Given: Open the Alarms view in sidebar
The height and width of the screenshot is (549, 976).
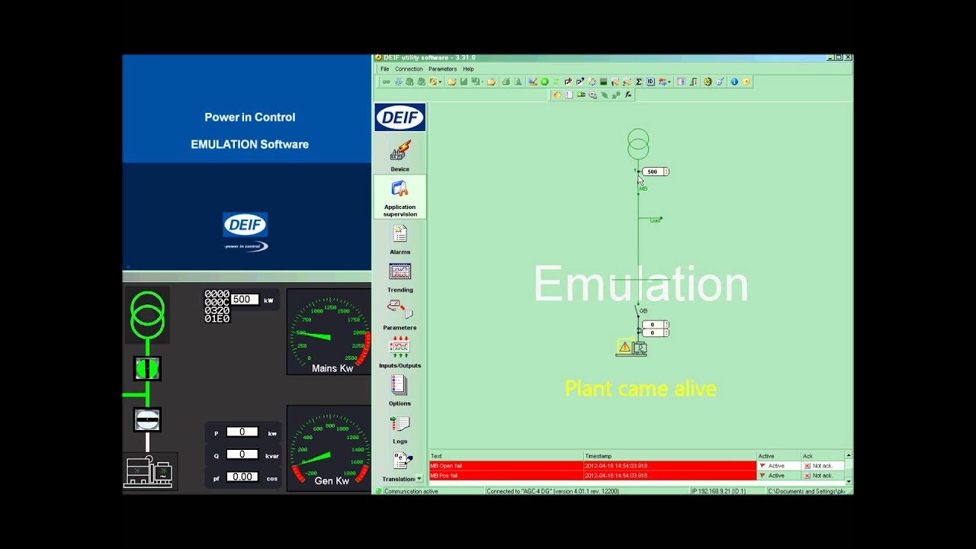Looking at the screenshot, I should (x=400, y=239).
